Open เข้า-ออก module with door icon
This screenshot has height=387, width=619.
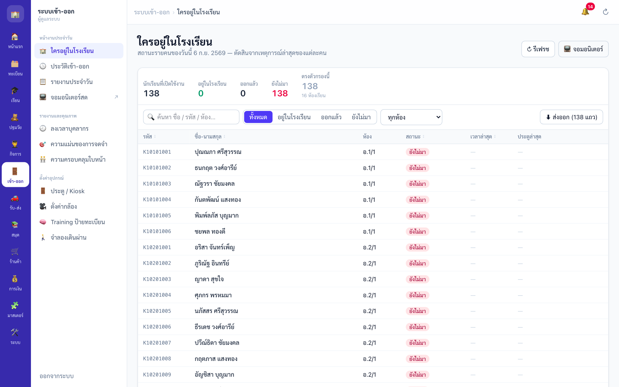point(15,175)
